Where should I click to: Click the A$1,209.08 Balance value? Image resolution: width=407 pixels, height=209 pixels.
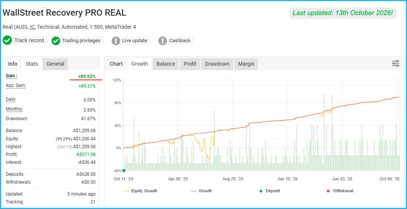coord(84,131)
